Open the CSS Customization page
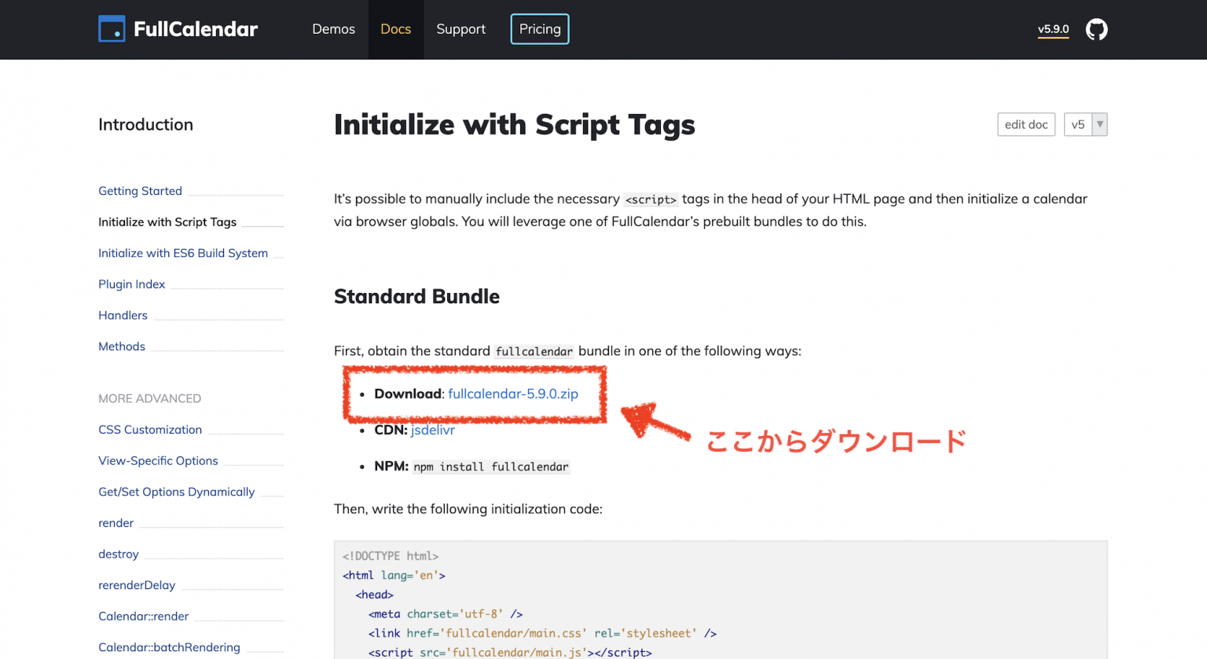Screen dimensions: 1207x659 coord(150,430)
